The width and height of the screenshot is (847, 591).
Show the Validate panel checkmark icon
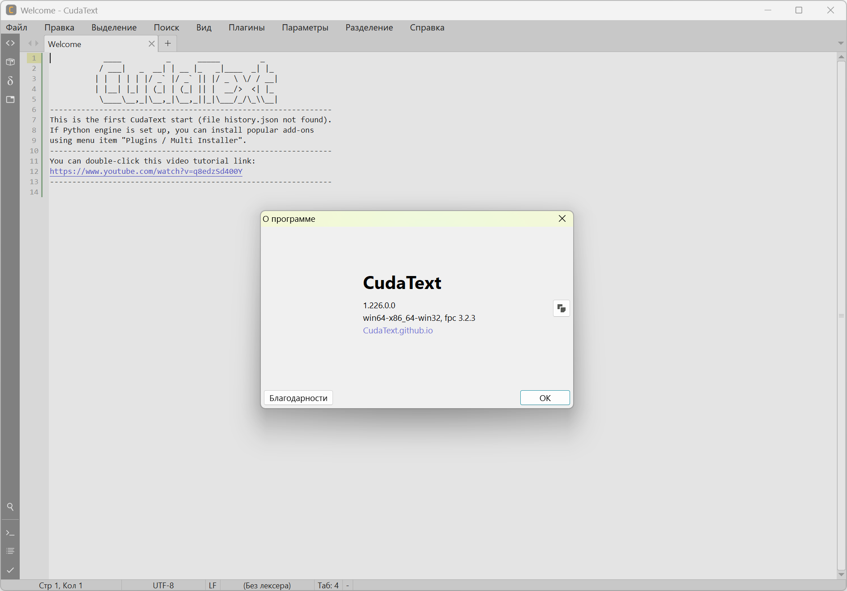[x=10, y=570]
